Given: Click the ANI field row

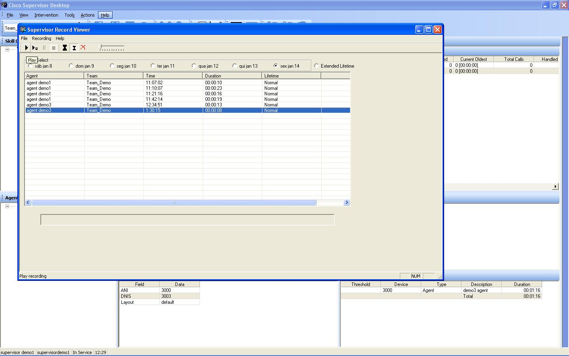Looking at the screenshot, I should coord(160,290).
